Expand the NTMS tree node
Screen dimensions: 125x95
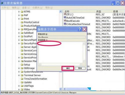pos(19,12)
